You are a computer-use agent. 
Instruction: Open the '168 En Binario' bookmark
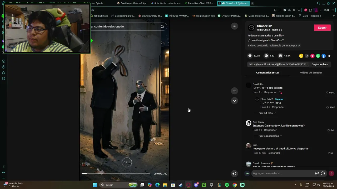(99, 16)
